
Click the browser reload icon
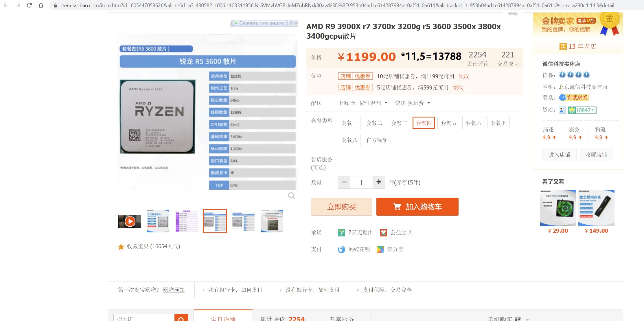pos(29,5)
